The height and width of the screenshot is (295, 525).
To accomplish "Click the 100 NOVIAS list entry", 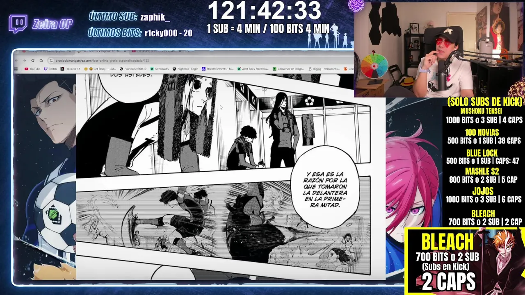I will tap(484, 136).
